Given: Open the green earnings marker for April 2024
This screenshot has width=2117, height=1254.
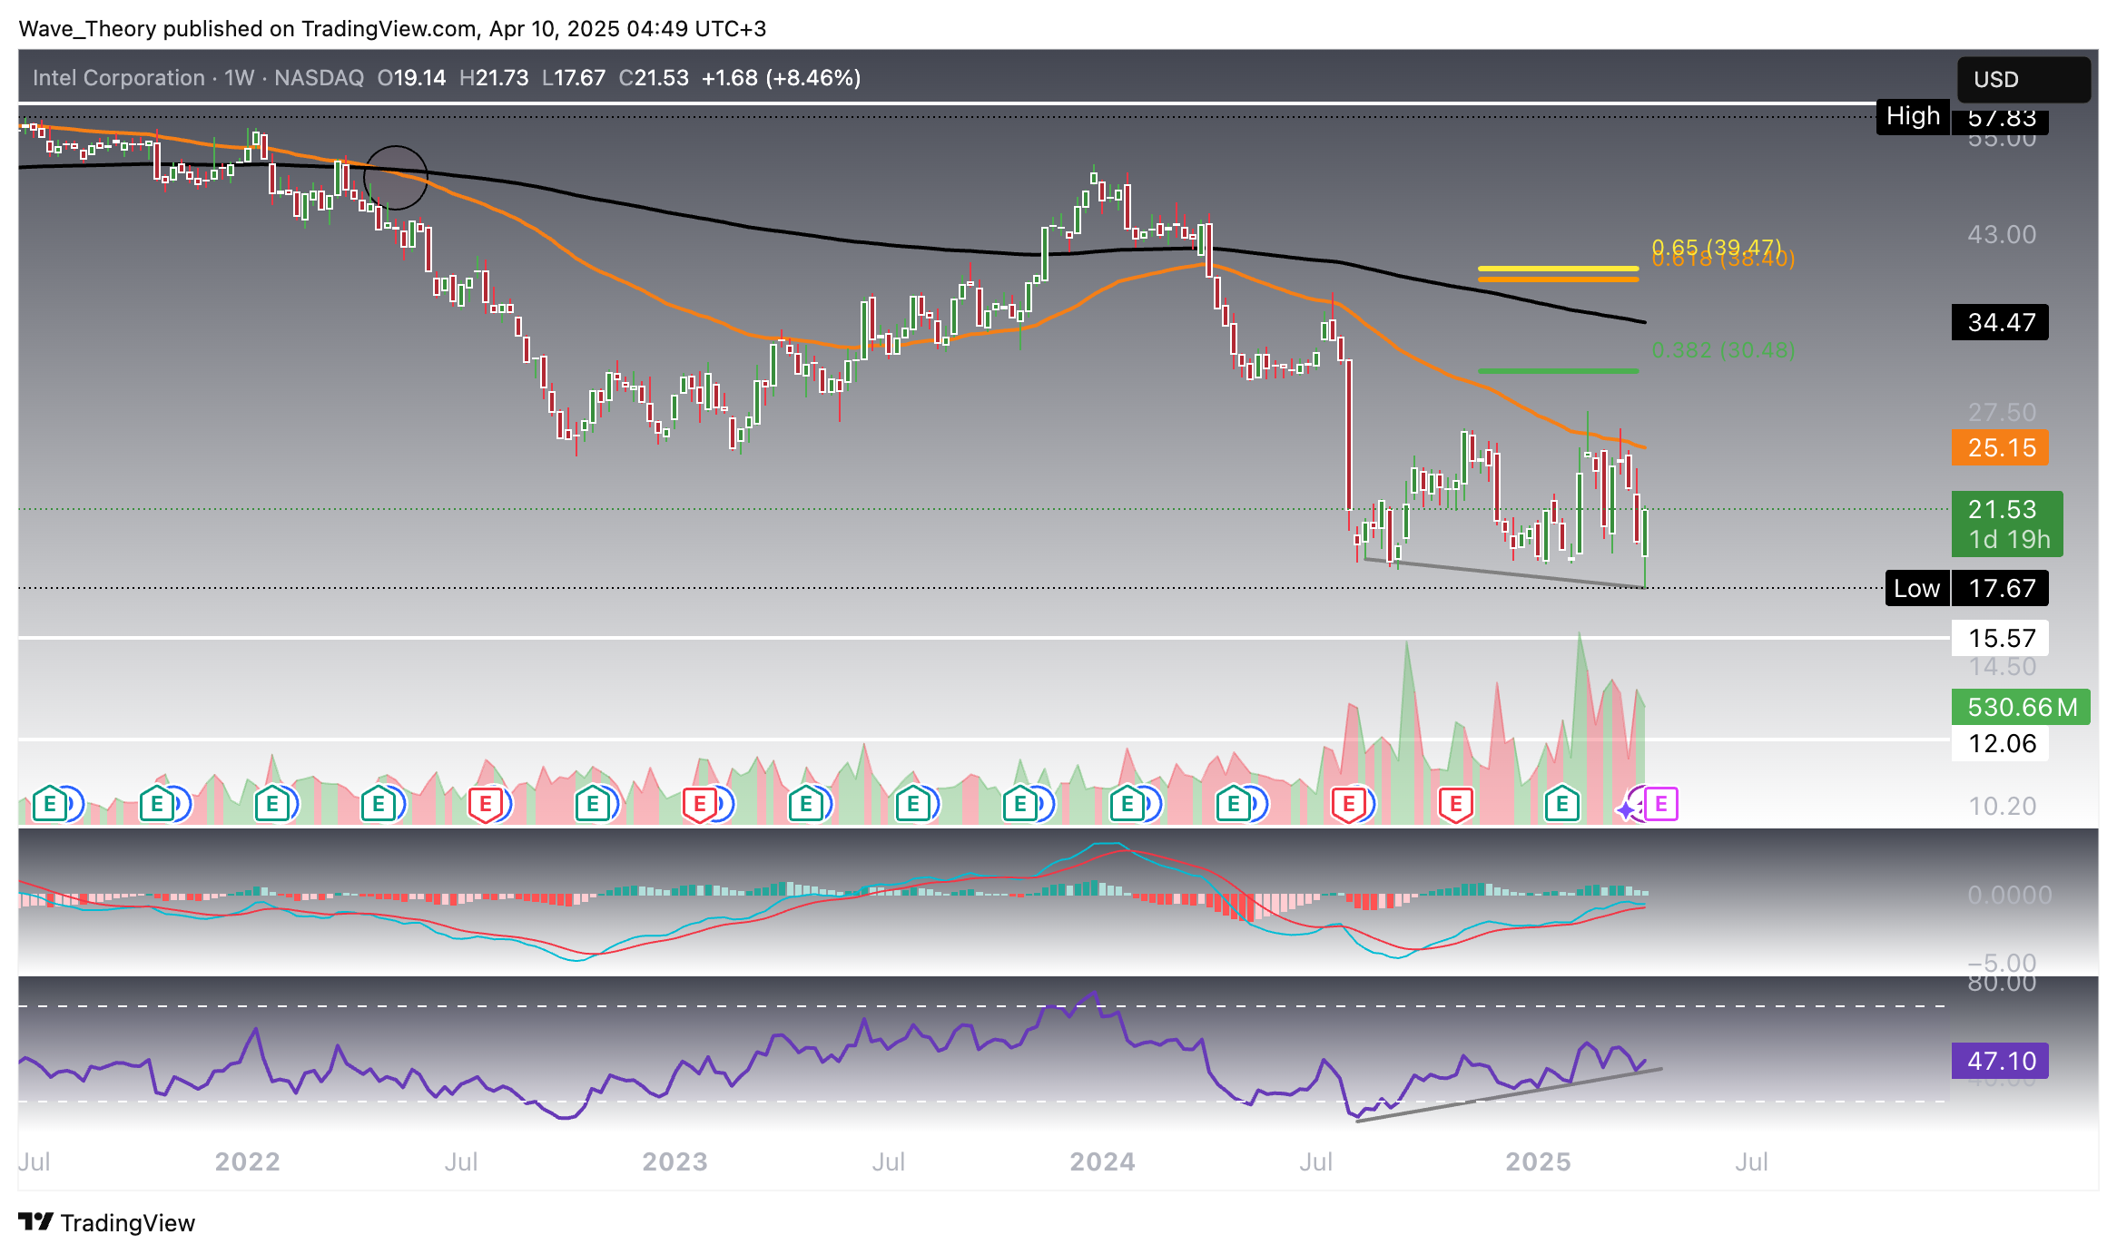Looking at the screenshot, I should click(x=1233, y=804).
